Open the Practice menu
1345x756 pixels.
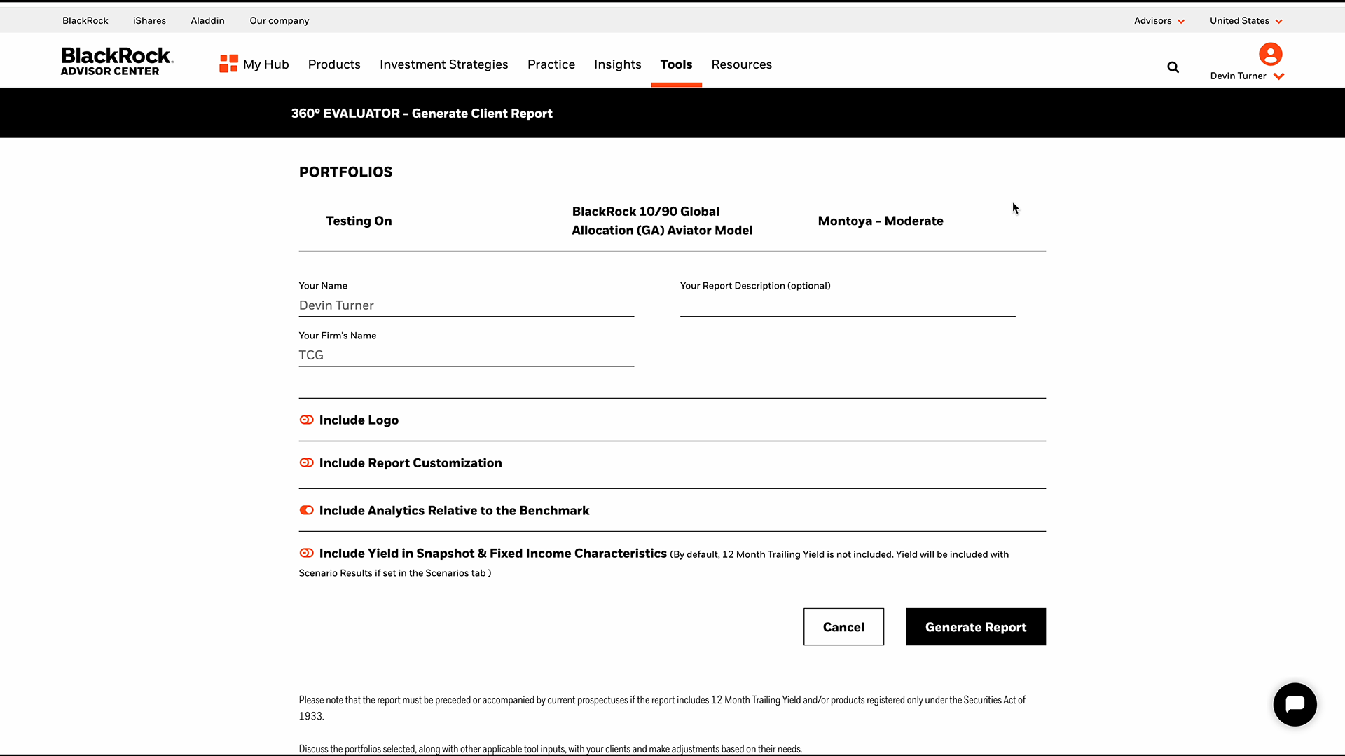pyautogui.click(x=551, y=64)
